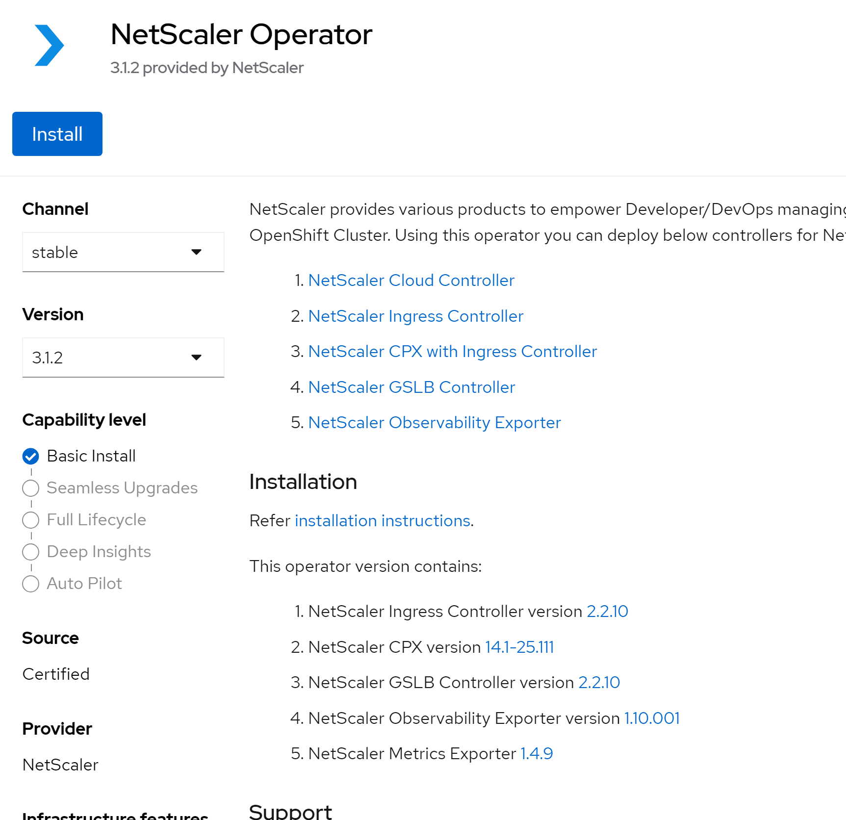Screen dimensions: 846x820
Task: Click the 'Provider' heading
Action: point(57,729)
